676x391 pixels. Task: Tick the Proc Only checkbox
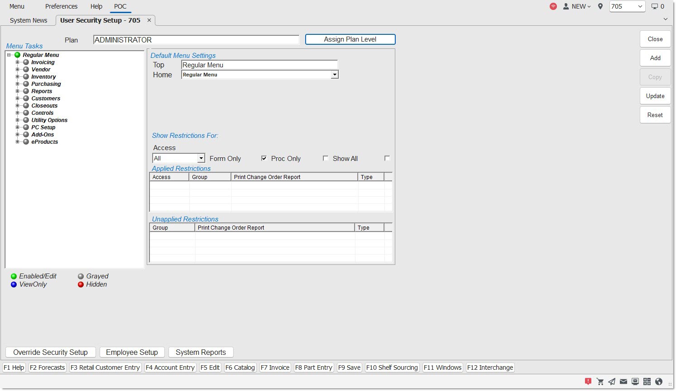click(x=326, y=158)
